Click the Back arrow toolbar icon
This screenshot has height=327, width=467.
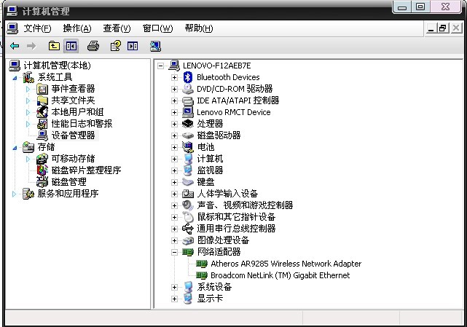coord(15,46)
